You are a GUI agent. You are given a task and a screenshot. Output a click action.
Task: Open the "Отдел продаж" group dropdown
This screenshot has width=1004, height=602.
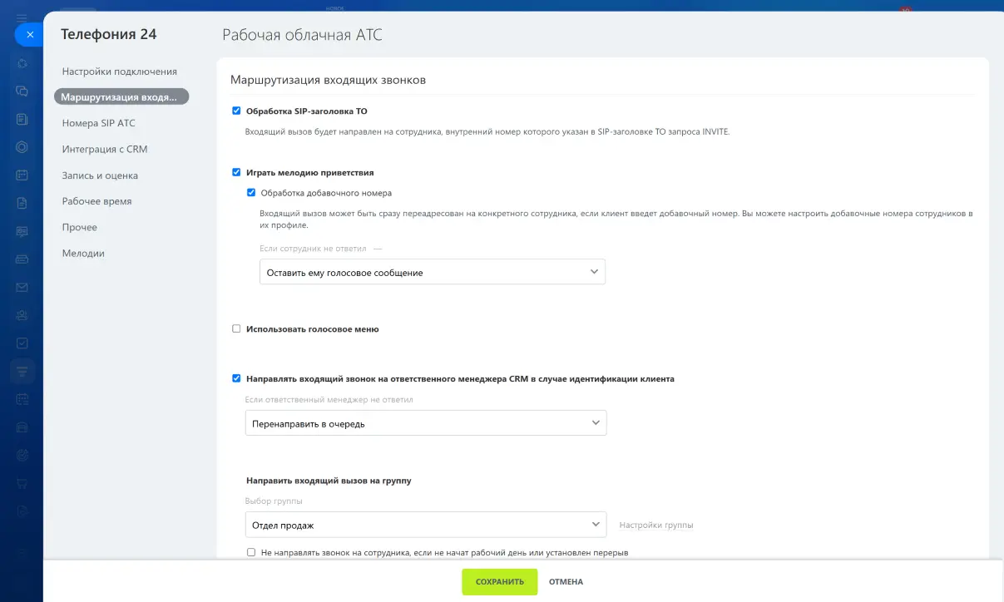[x=426, y=525]
